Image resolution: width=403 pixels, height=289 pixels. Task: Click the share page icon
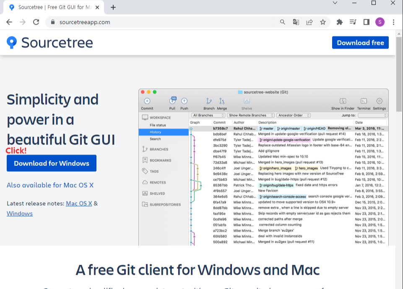[309, 22]
